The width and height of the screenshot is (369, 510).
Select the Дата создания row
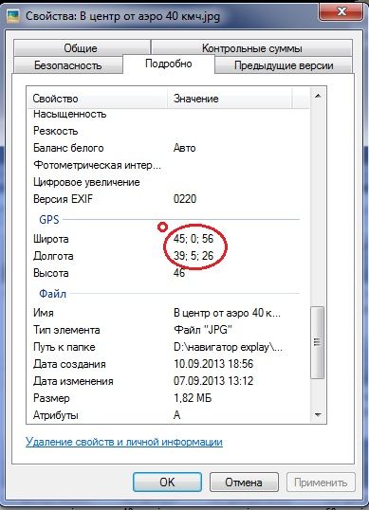click(169, 364)
